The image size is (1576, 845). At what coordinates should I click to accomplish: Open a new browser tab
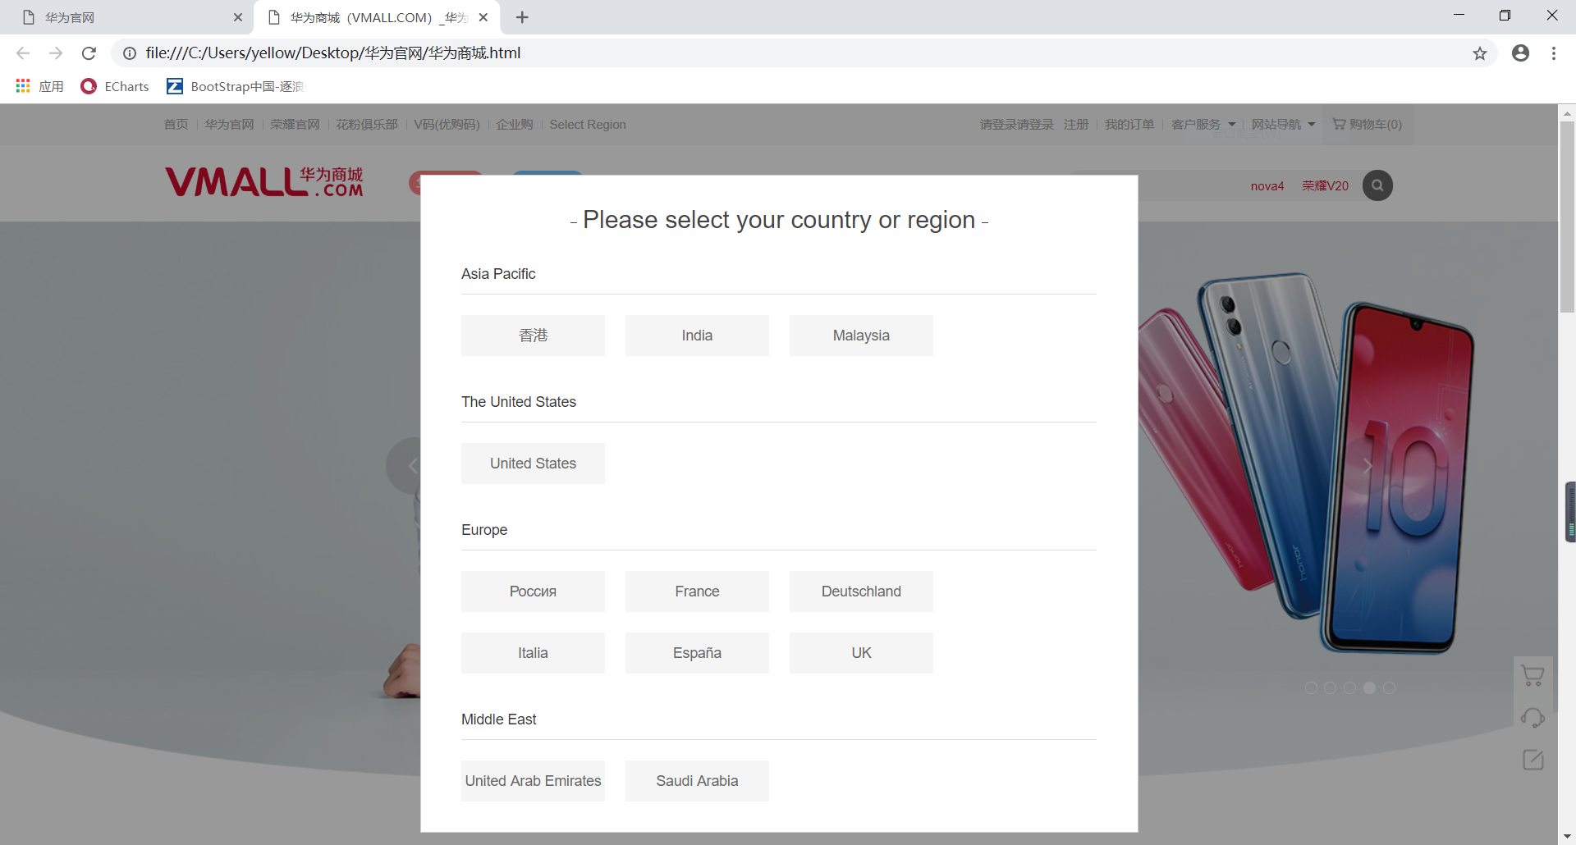coord(522,17)
